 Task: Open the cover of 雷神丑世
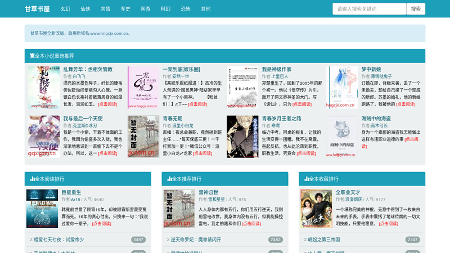tap(179, 209)
